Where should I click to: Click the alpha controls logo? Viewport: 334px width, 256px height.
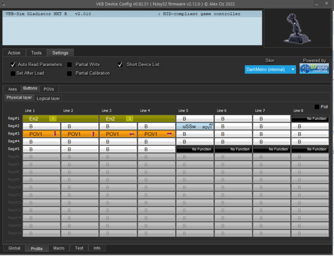[x=314, y=69]
